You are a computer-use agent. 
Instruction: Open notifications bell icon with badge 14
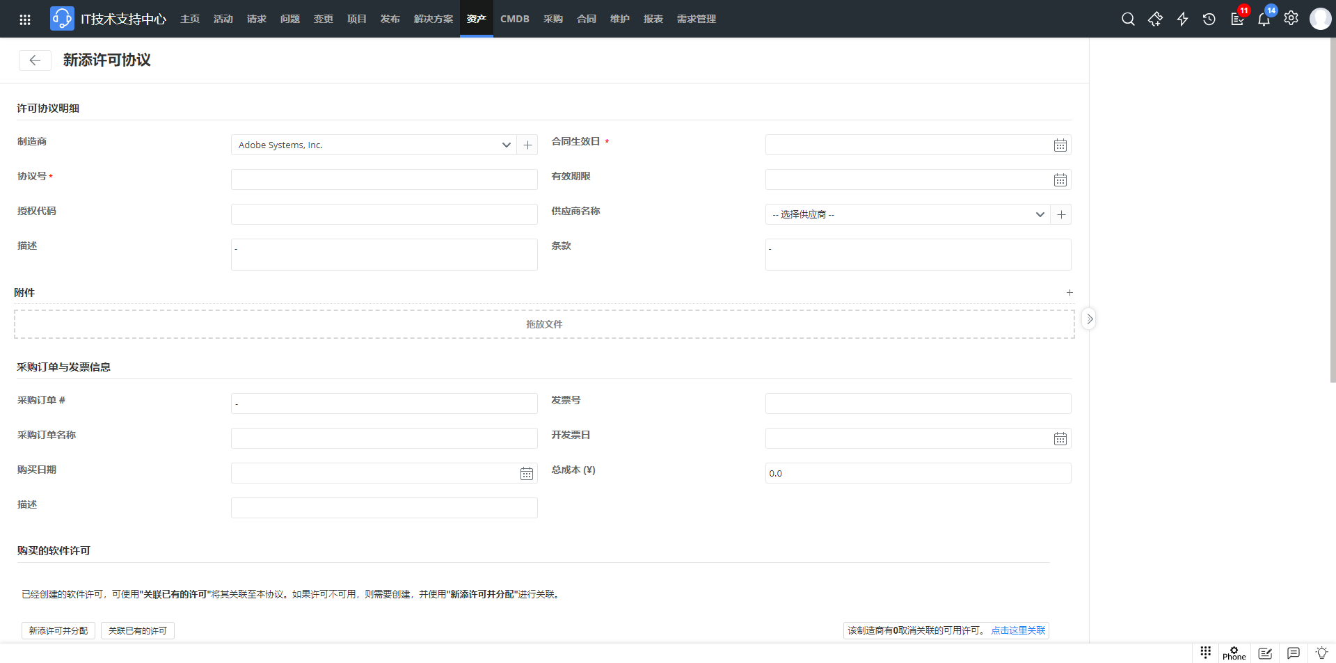(x=1264, y=19)
